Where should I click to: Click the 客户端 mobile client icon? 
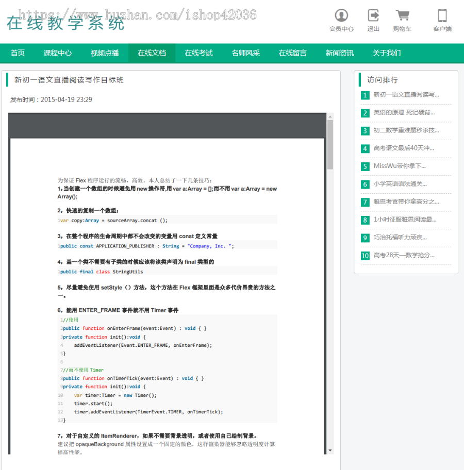click(442, 20)
